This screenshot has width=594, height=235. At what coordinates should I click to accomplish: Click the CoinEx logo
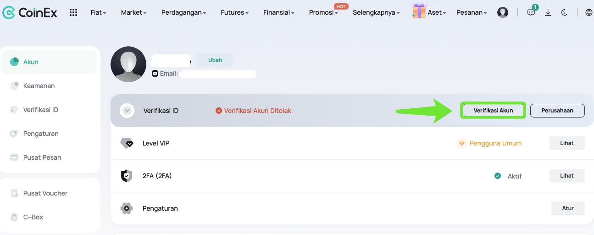point(30,12)
